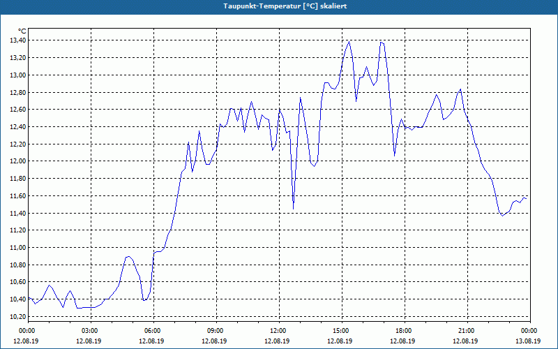Click the chart title 'Taupunkt-Temperatur [°C] skaliert'
The width and height of the screenshot is (558, 349).
coord(285,6)
